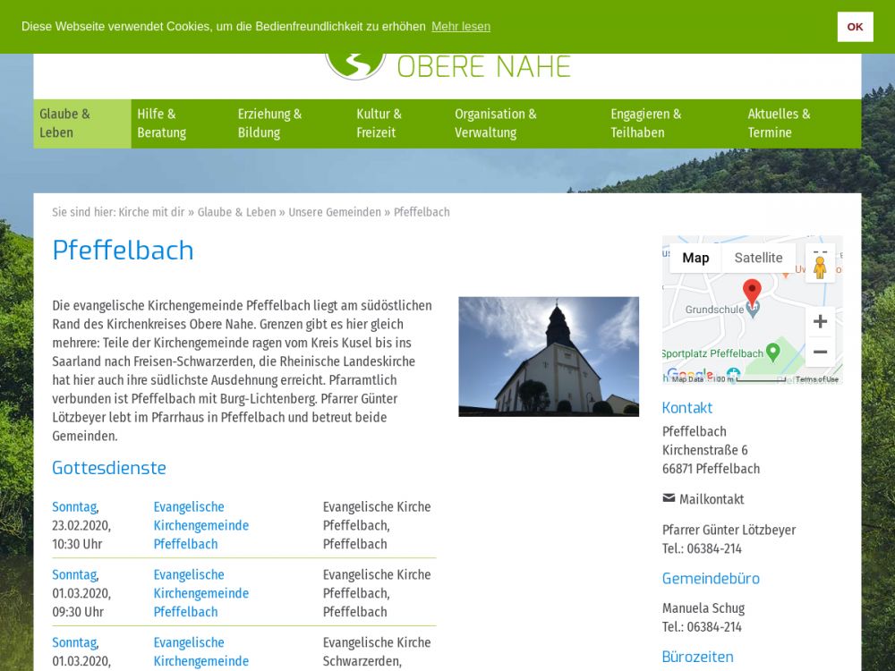Open the Organisation & Verwaltung menu

[495, 123]
